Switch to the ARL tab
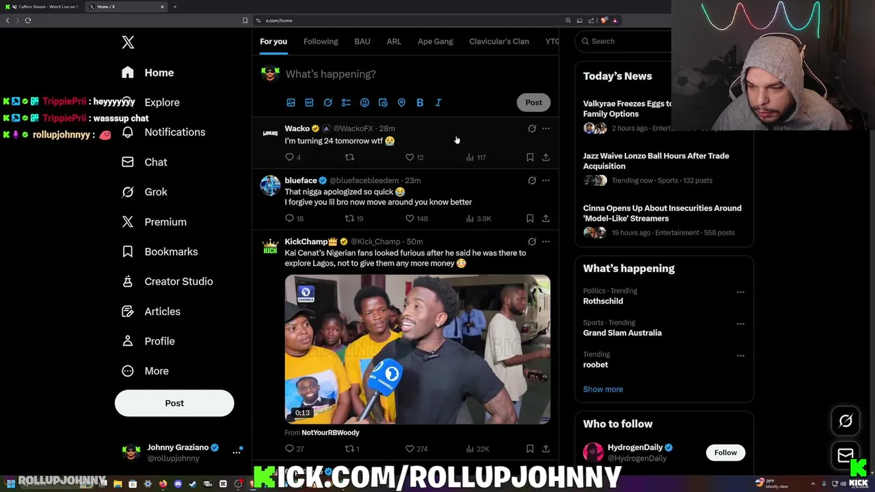Screen dimensions: 875x492 pyautogui.click(x=394, y=41)
